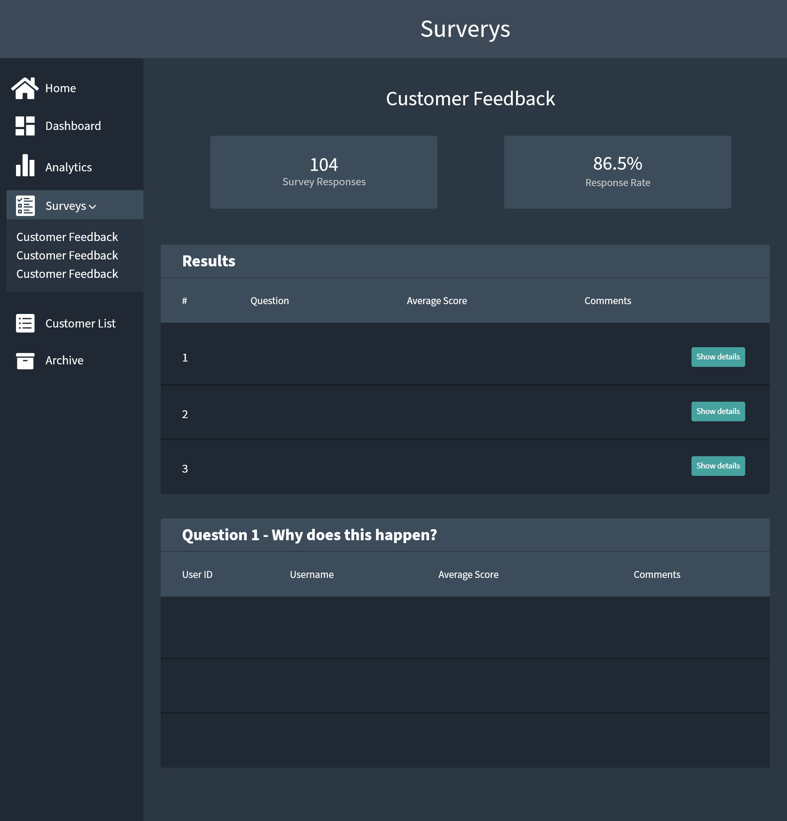Open the Archive section
Image resolution: width=787 pixels, height=821 pixels.
[x=64, y=361]
